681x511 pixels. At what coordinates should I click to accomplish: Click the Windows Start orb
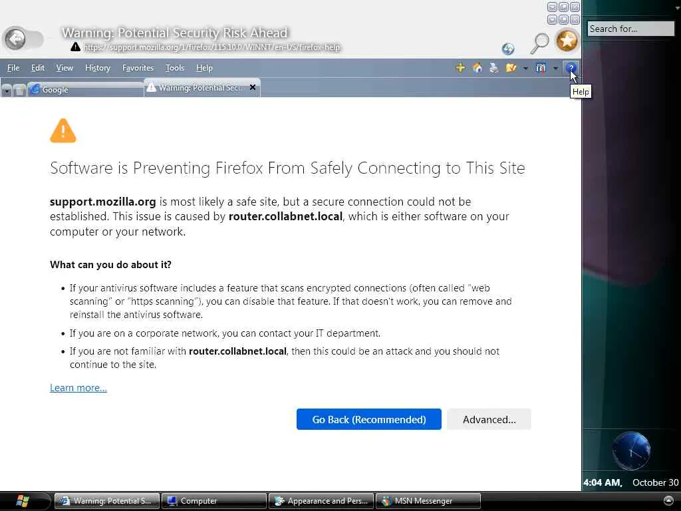(x=22, y=501)
